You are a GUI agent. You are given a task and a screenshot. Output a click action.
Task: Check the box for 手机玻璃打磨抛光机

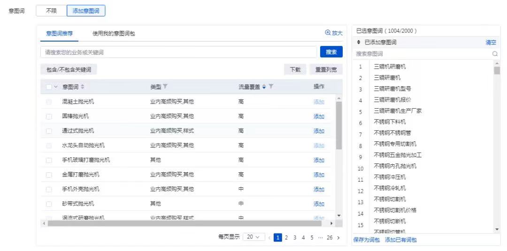pyautogui.click(x=49, y=160)
